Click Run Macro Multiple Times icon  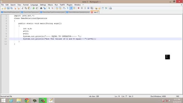[88, 8]
